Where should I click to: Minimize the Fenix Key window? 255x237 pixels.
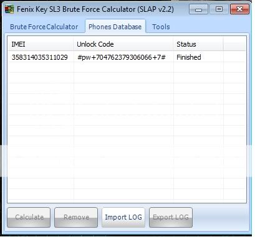[198, 9]
